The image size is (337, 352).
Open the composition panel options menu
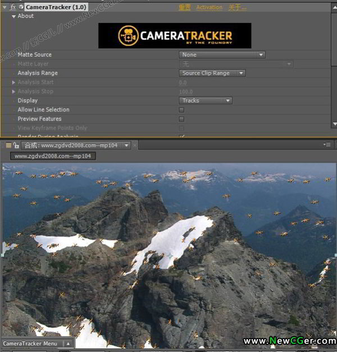[327, 145]
